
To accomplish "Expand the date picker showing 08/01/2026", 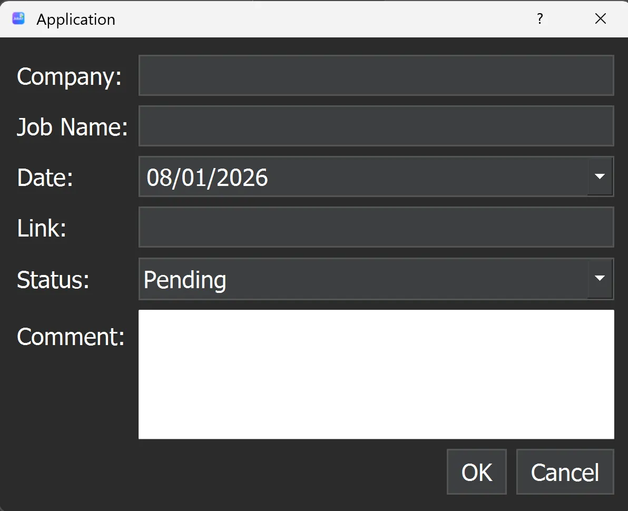I will [600, 176].
